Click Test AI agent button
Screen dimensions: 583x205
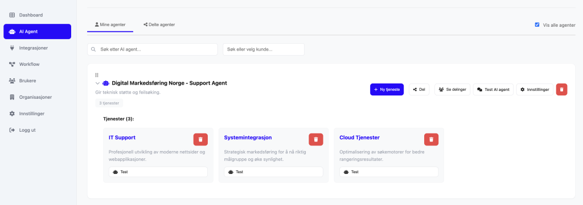click(494, 89)
